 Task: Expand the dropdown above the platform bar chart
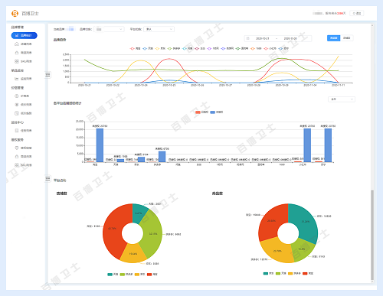tap(342, 99)
